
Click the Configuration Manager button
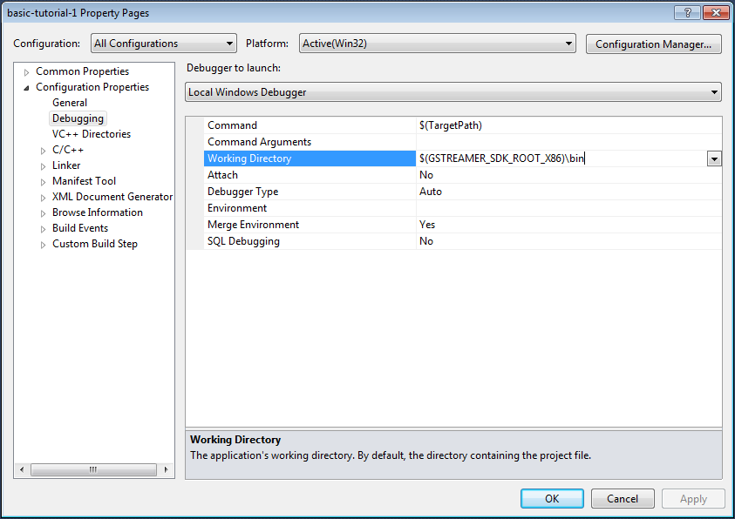[x=653, y=44]
